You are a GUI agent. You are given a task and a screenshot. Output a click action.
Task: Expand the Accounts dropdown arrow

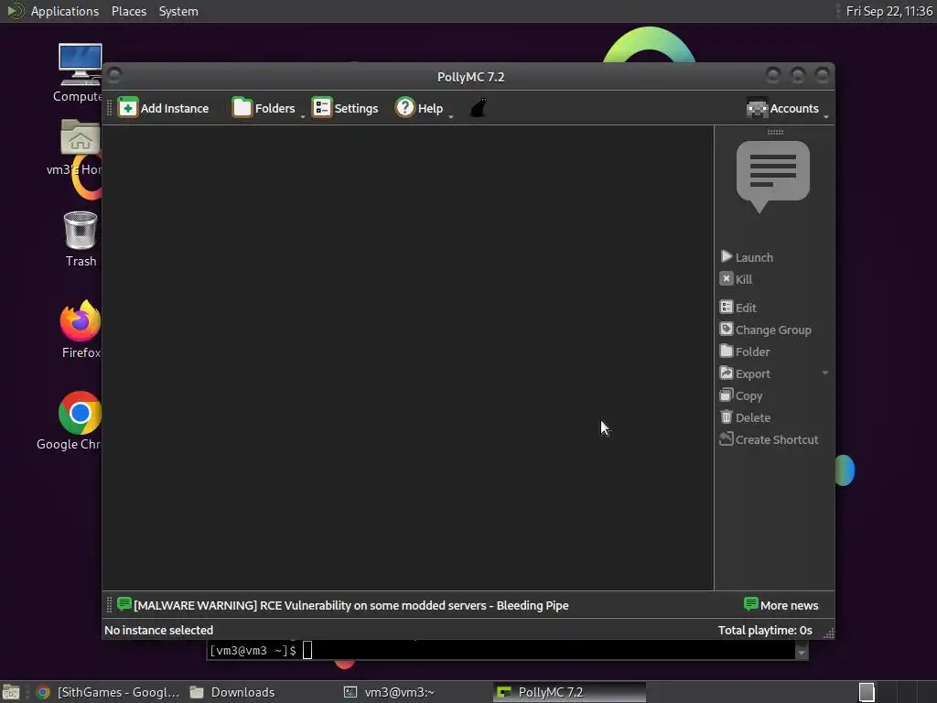(826, 116)
